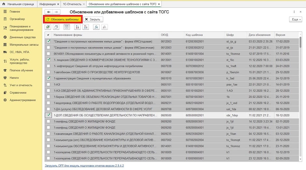Open Администрирование section in sidebar
Screen dimensions: 306x170
click(x=22, y=100)
